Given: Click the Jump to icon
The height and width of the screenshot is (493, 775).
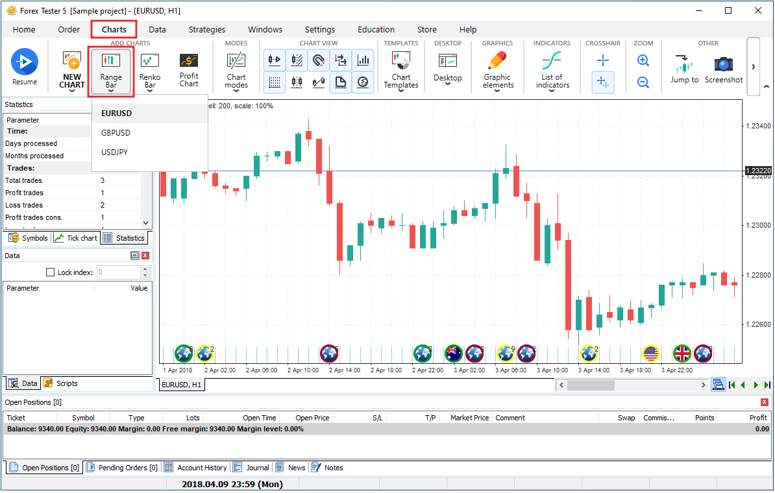Looking at the screenshot, I should click(x=684, y=65).
